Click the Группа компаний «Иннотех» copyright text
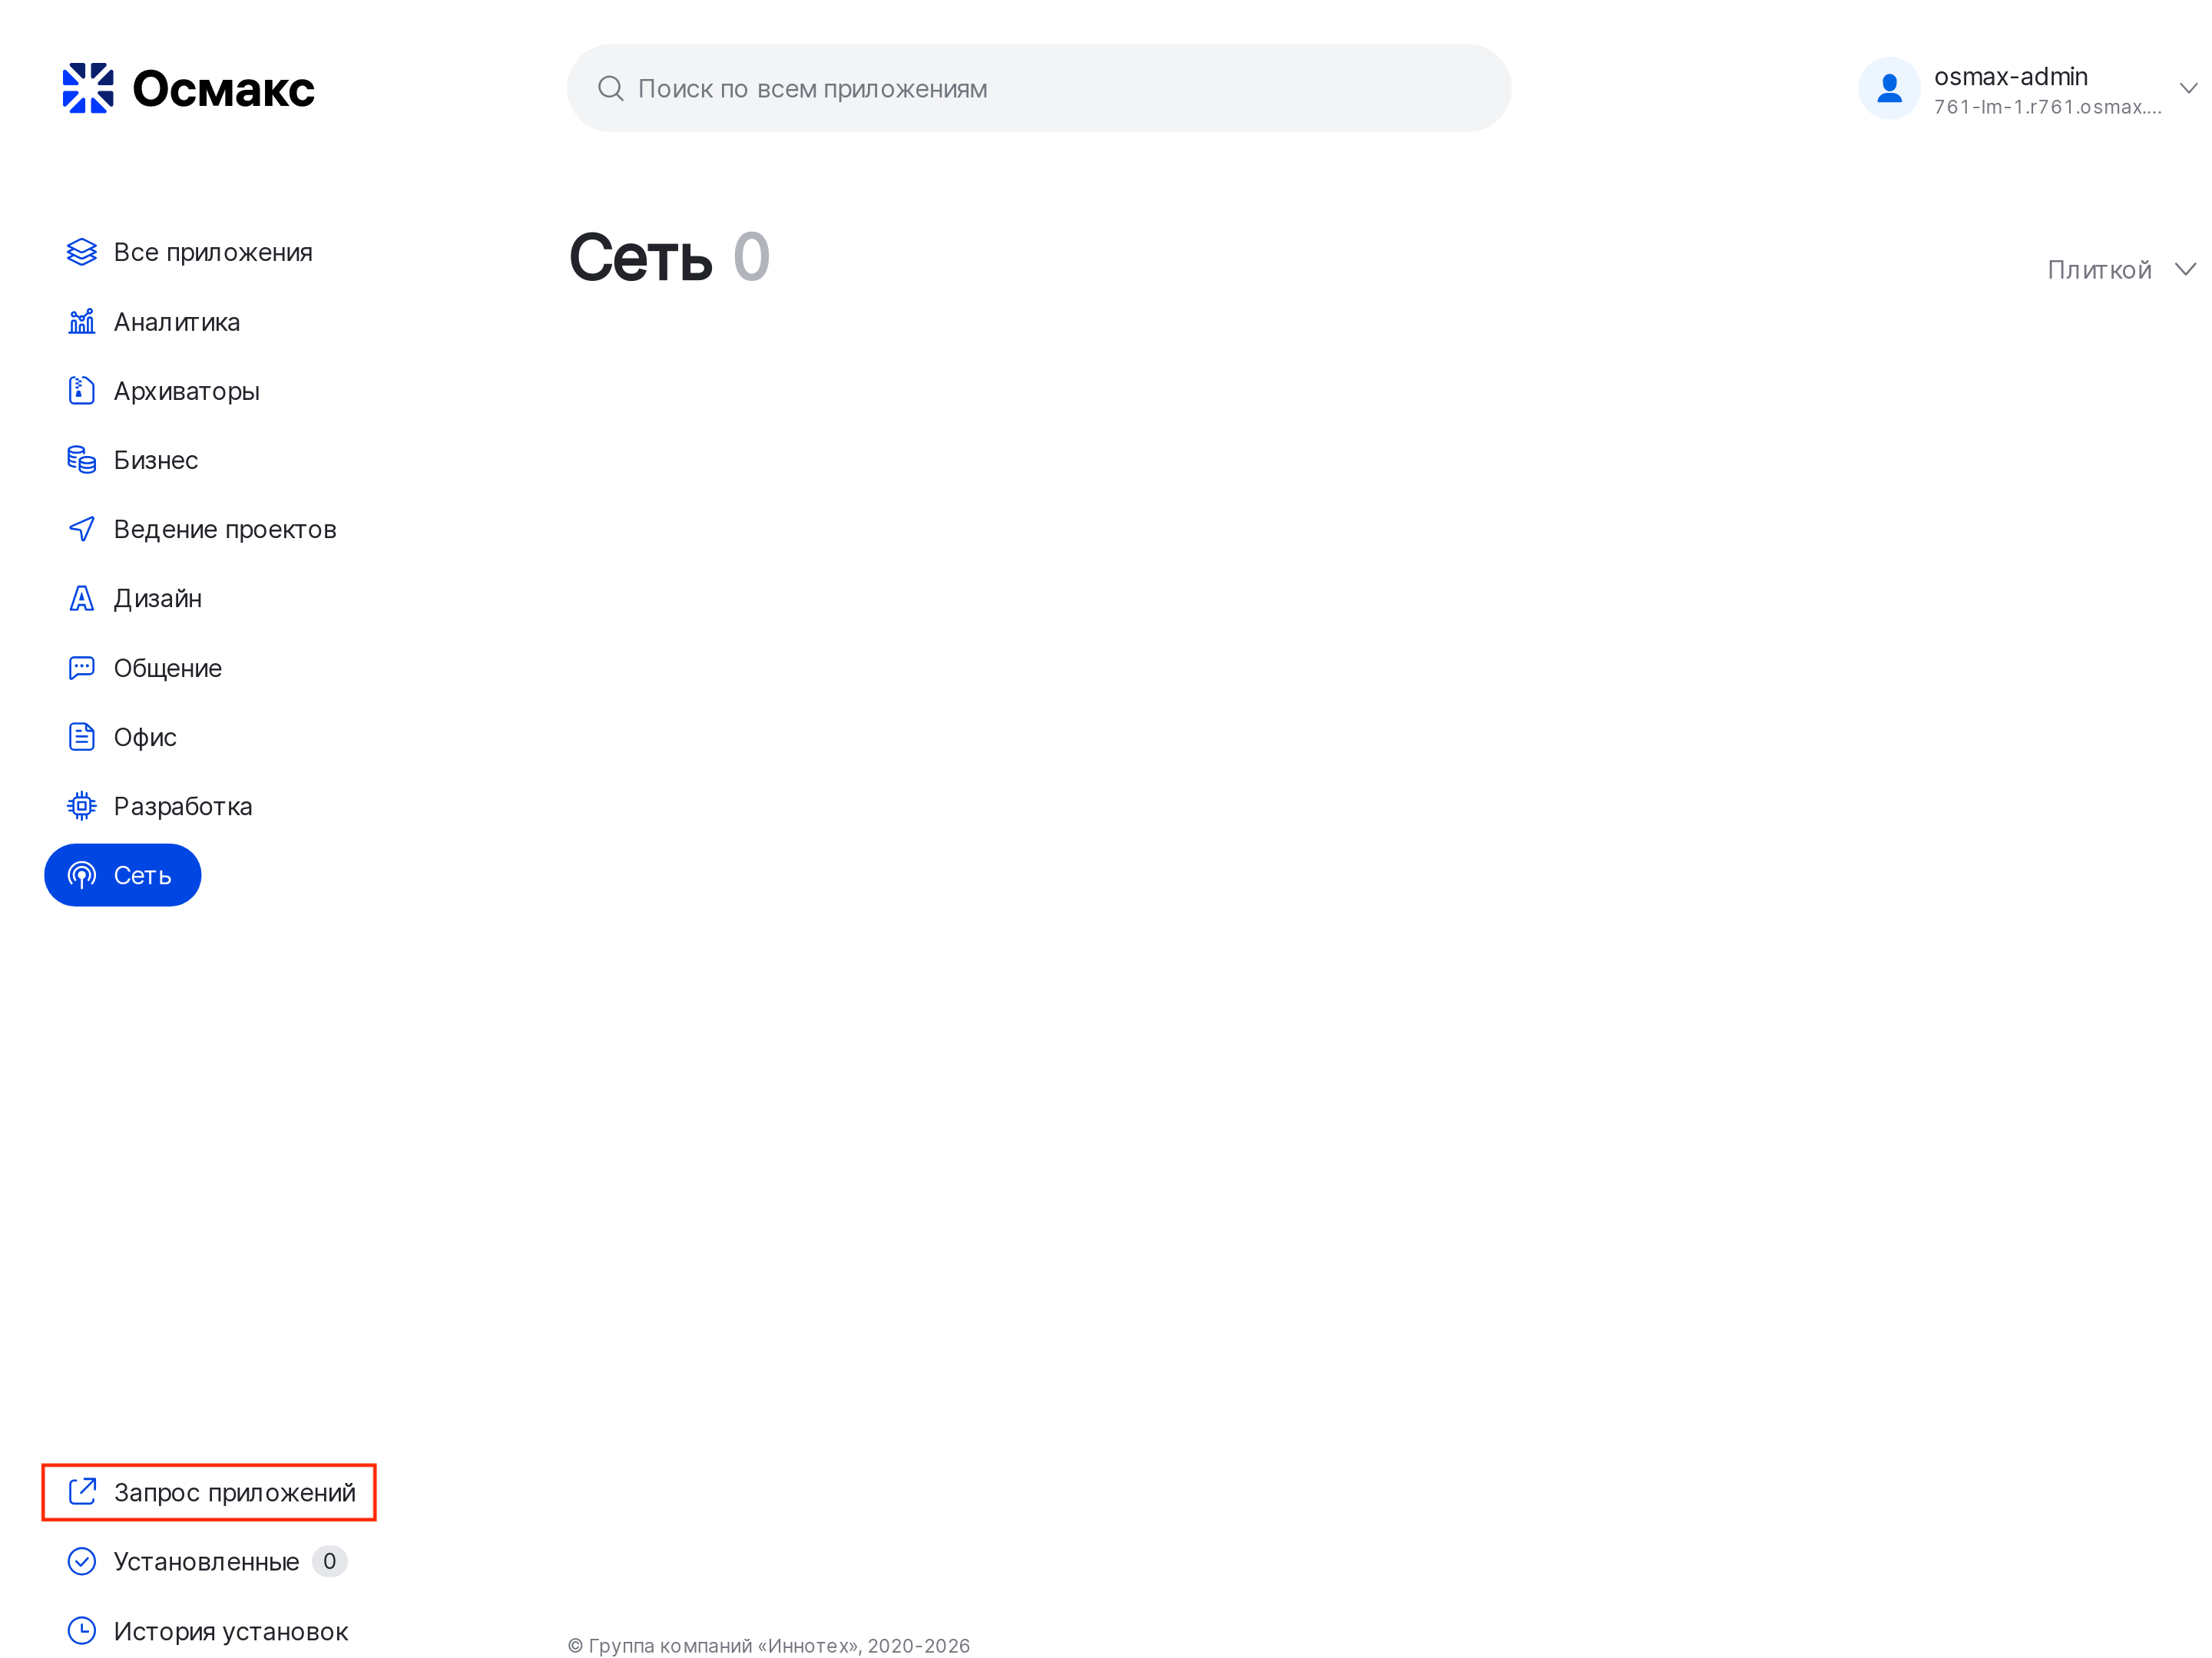2212x1658 pixels. coord(768,1645)
